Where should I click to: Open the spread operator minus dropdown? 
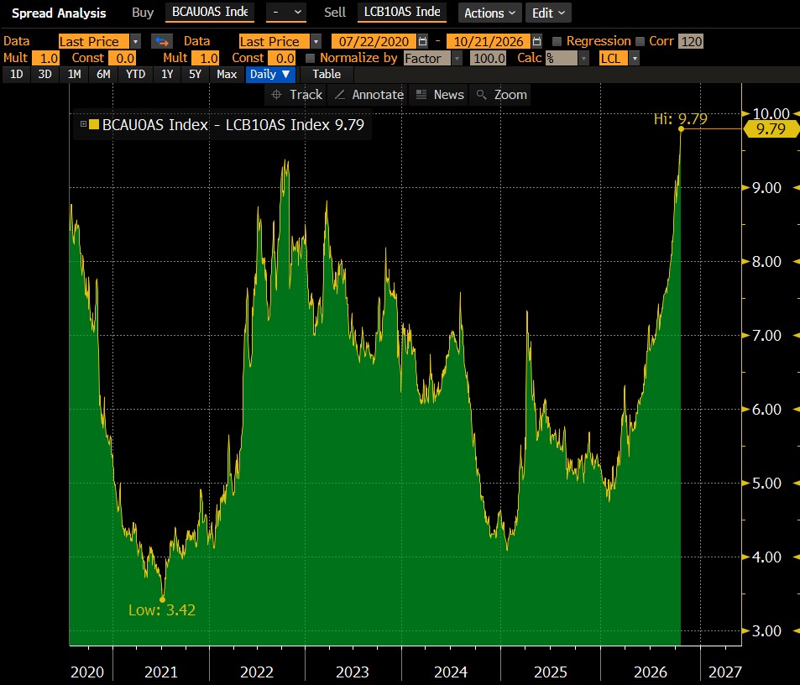286,13
